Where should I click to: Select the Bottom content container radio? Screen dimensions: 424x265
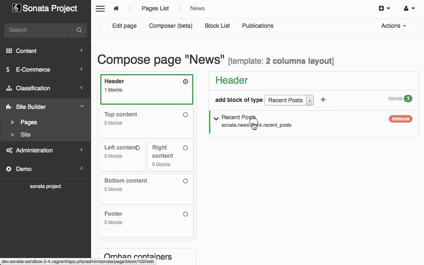point(185,181)
